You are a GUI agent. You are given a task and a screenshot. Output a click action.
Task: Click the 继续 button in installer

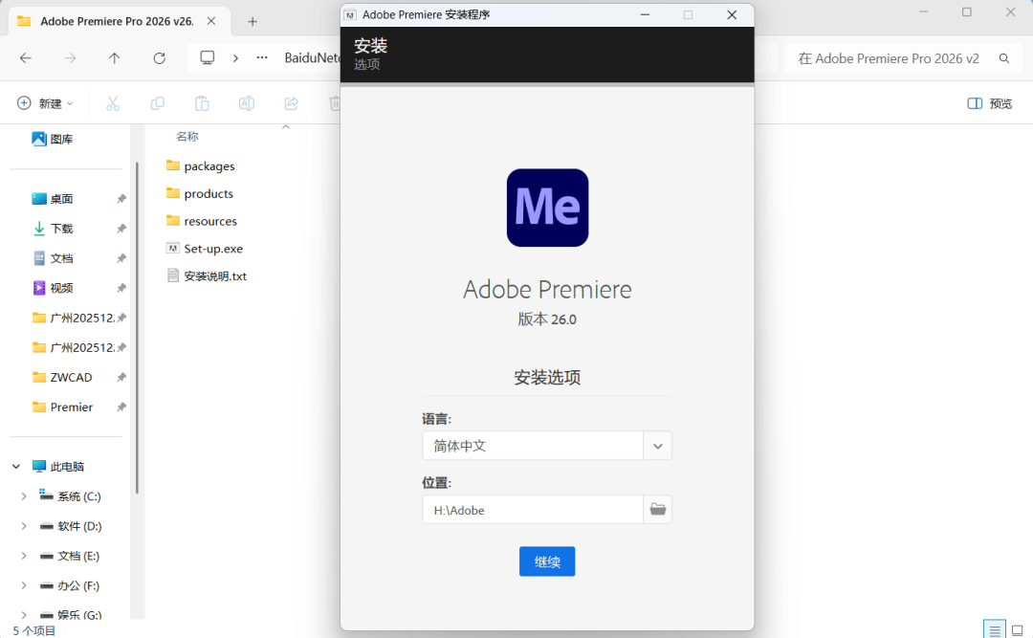(x=547, y=561)
